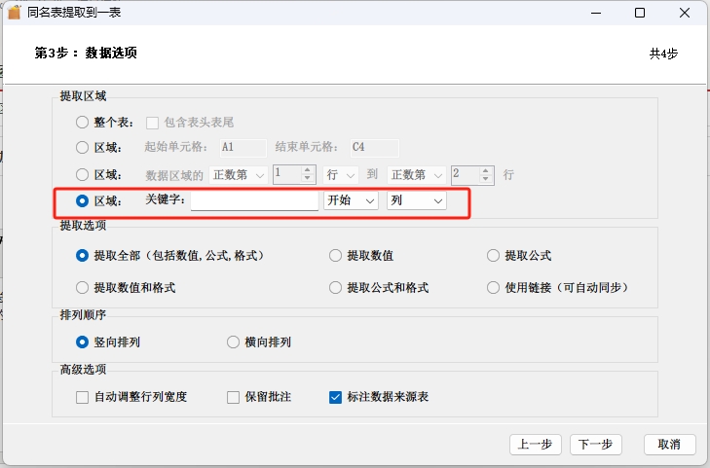
Task: Choose the 区域 radio with 数据区域的
Action: pos(82,174)
